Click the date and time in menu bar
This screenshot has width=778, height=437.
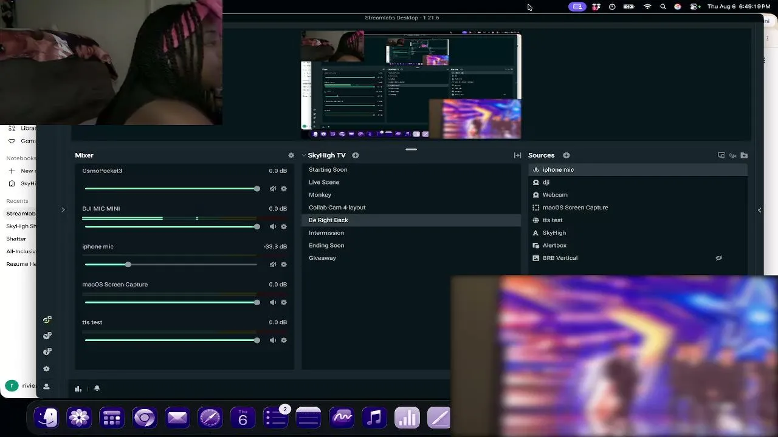[739, 7]
